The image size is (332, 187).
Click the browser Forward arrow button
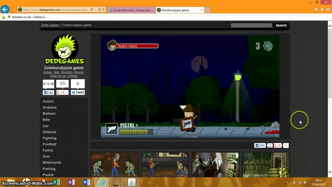pos(13,10)
